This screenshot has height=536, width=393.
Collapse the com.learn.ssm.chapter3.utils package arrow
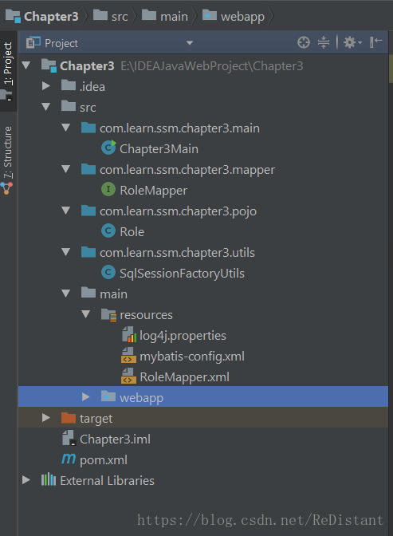pyautogui.click(x=65, y=252)
